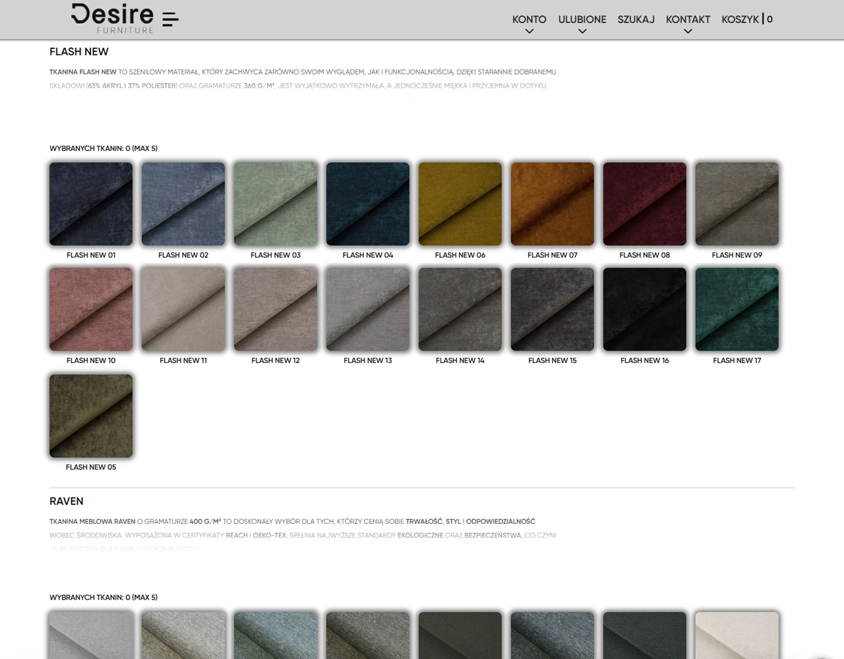The height and width of the screenshot is (659, 844).
Task: Click the 'TKANINA MEBLOWA RAVEN' description paragraph
Action: [x=303, y=534]
